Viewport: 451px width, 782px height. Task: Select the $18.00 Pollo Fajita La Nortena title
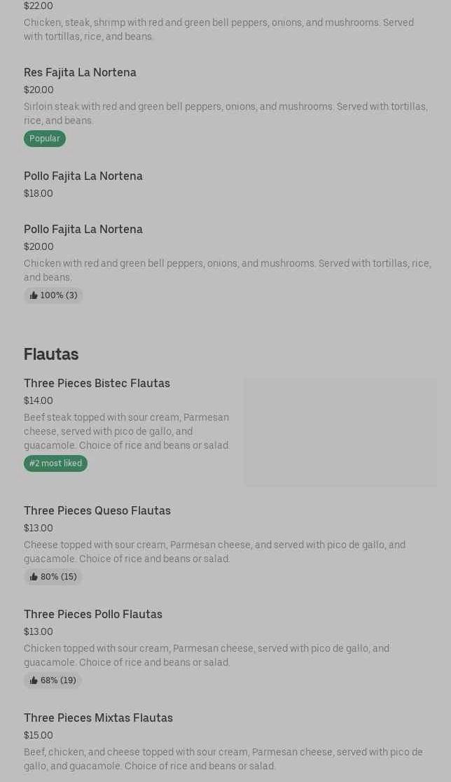83,176
